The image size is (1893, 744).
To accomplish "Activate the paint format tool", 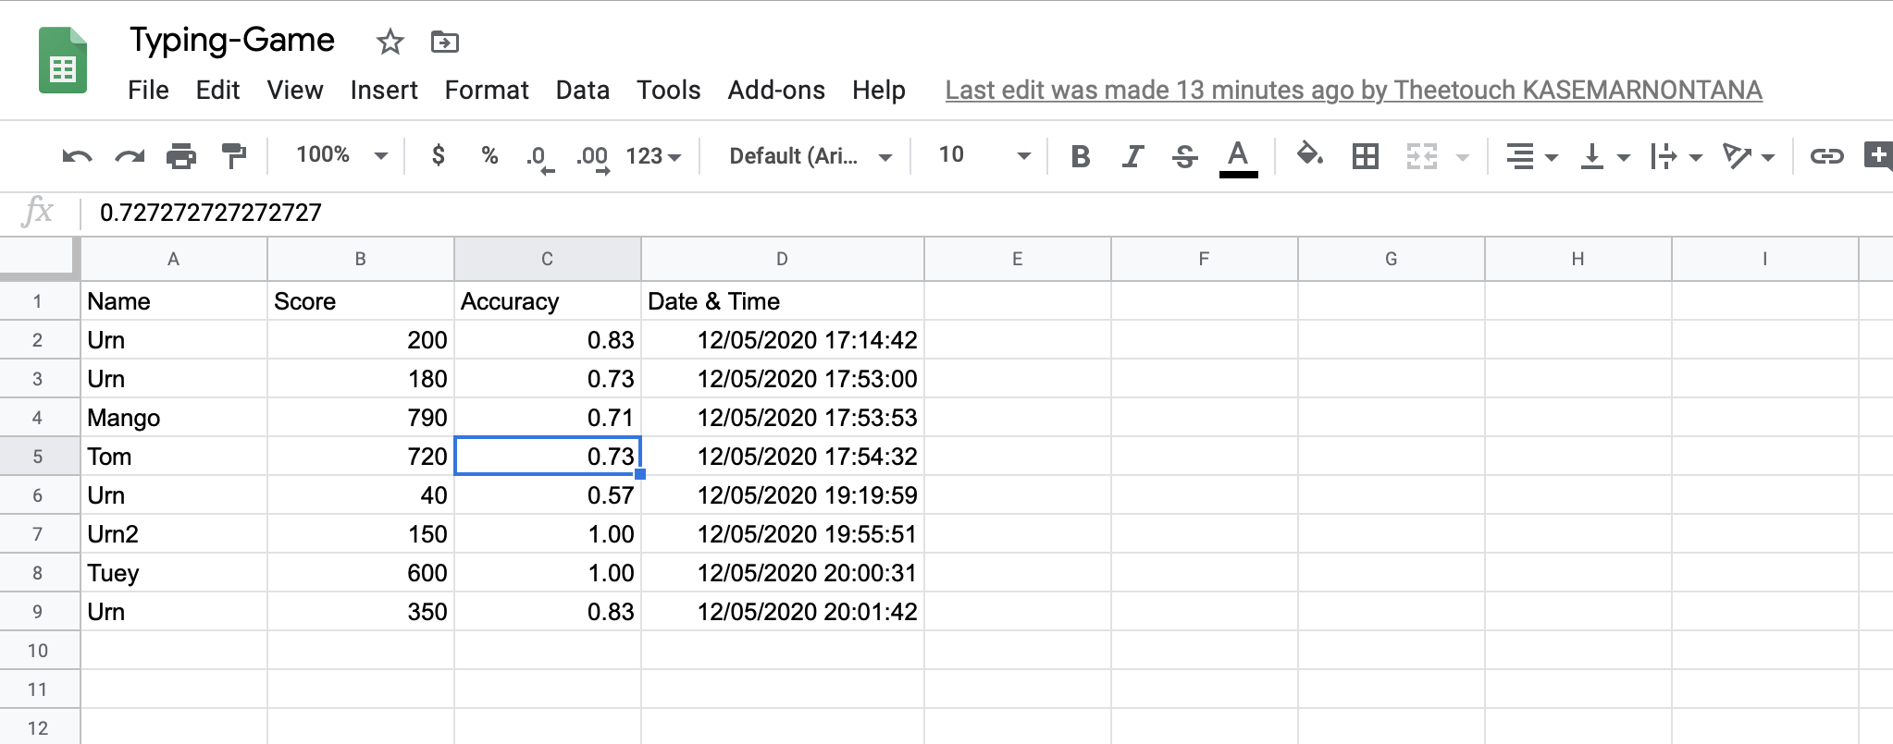I will pos(234,156).
